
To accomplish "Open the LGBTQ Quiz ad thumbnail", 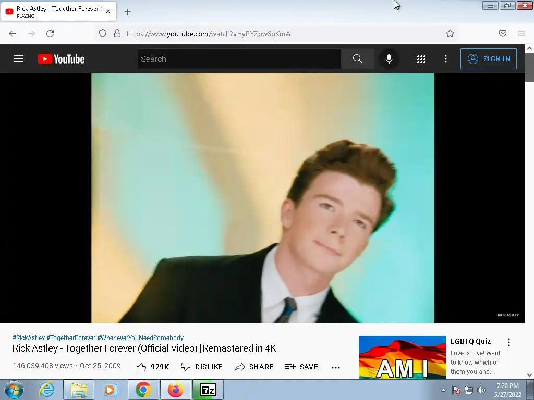I will click(402, 357).
